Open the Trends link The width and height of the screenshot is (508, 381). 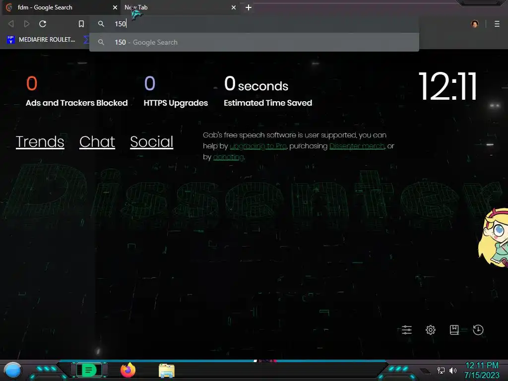click(40, 141)
